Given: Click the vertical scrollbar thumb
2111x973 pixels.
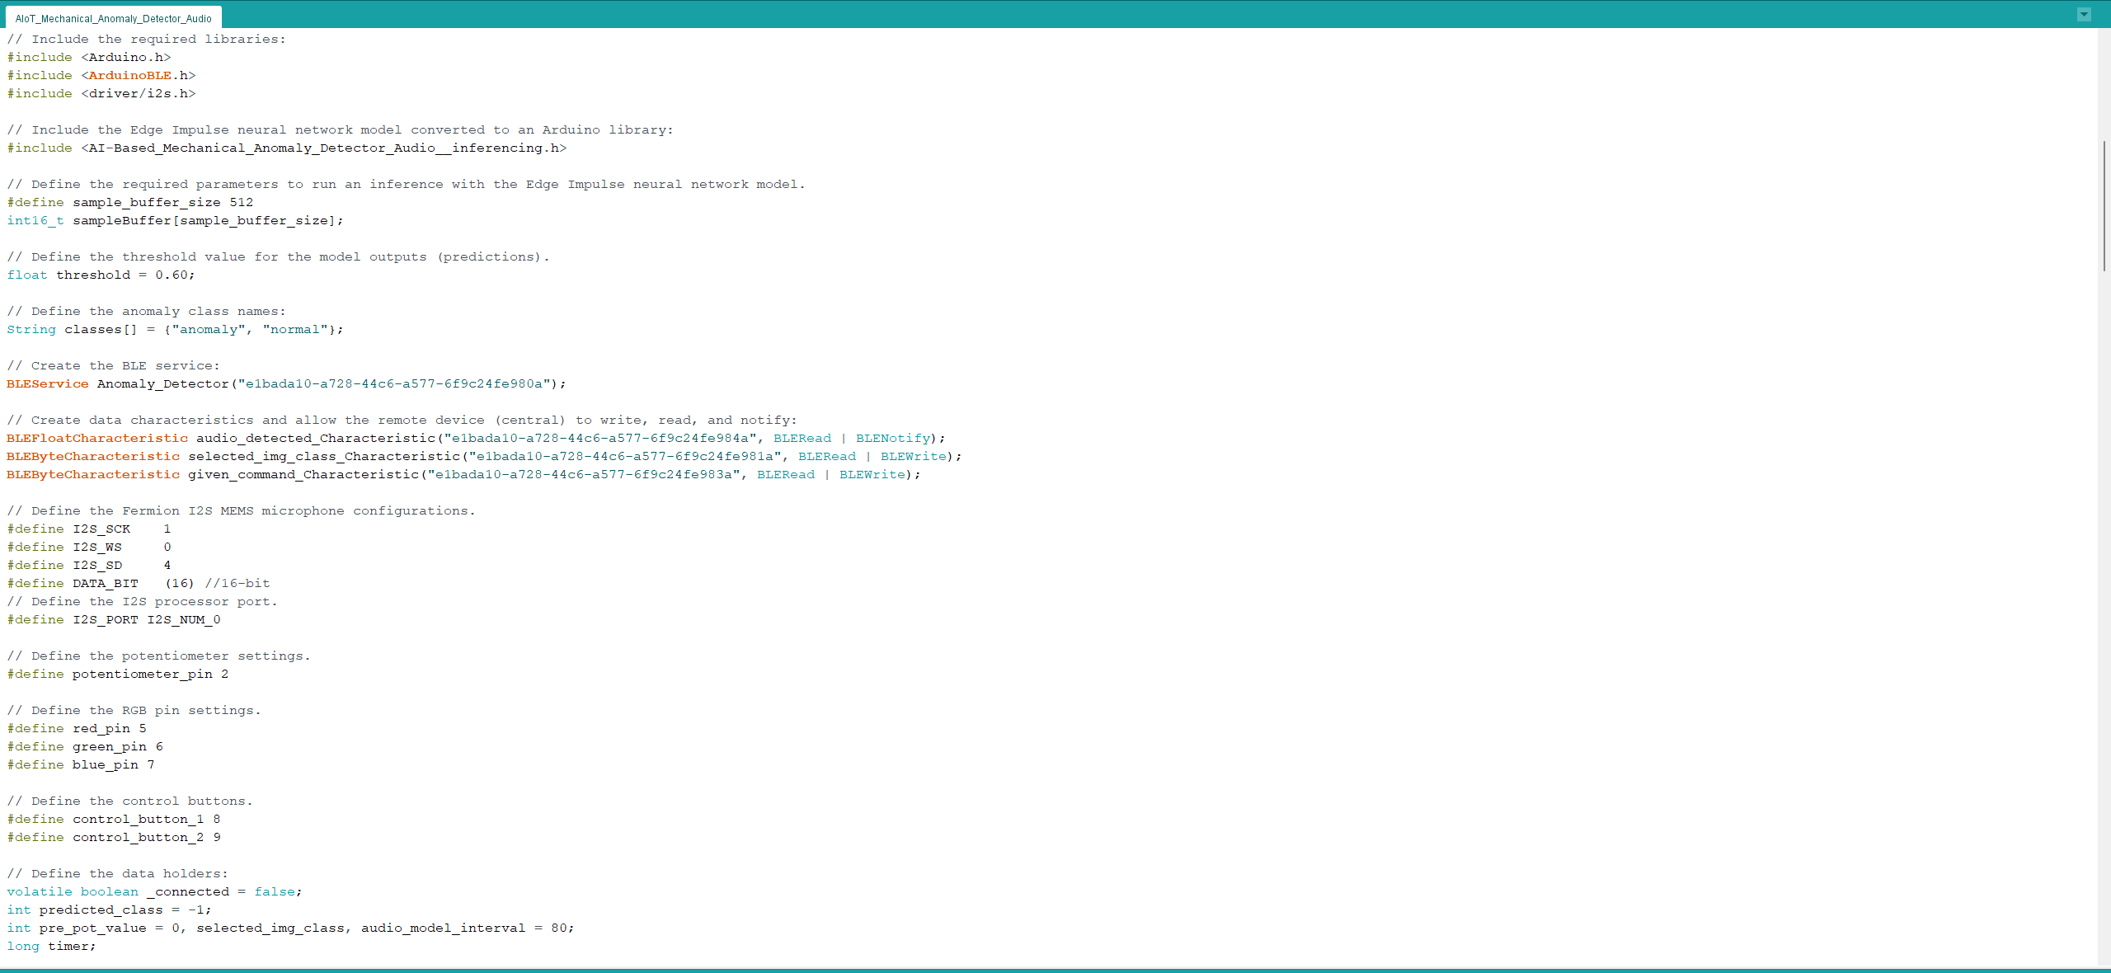Looking at the screenshot, I should coord(2104,205).
